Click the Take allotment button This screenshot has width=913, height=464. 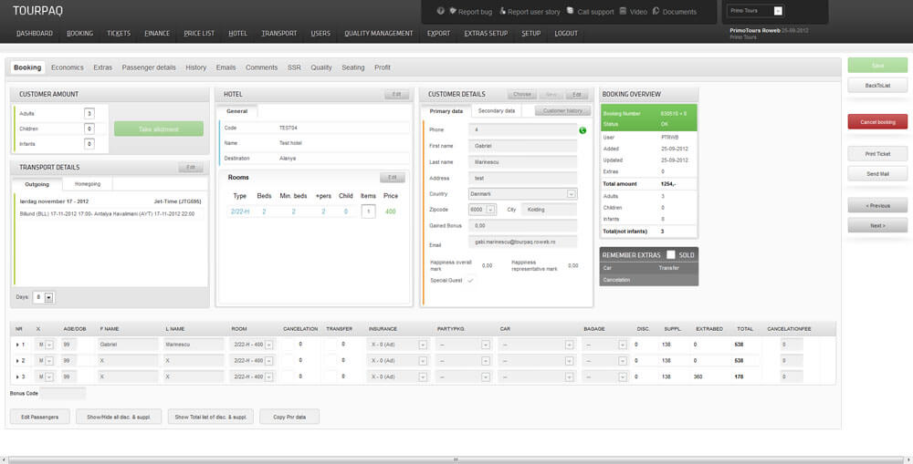tap(158, 129)
